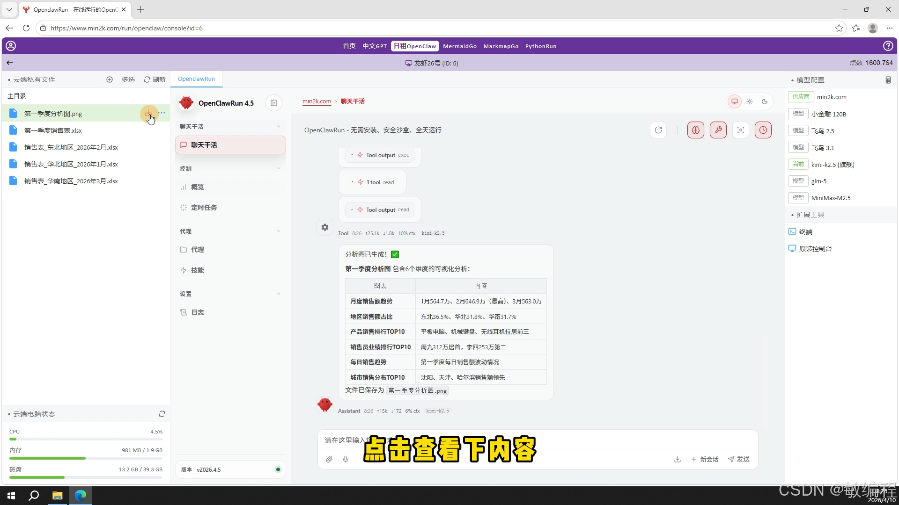Click the focus mode scan icon
Viewport: 899px width, 505px height.
pos(740,130)
